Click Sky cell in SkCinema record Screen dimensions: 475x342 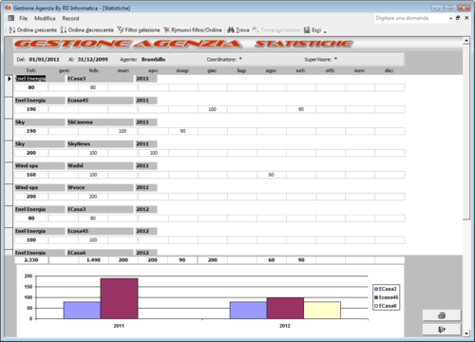coord(40,123)
